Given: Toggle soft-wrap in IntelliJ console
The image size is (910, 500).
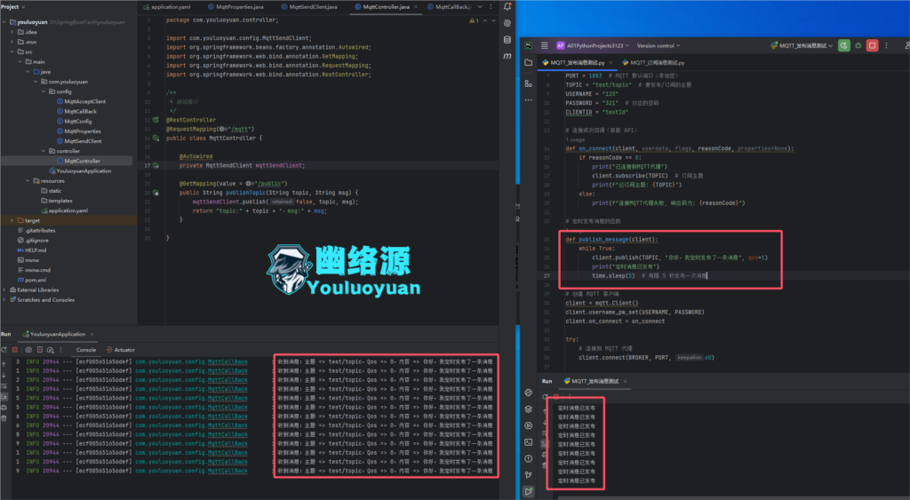Looking at the screenshot, I should tap(4, 386).
